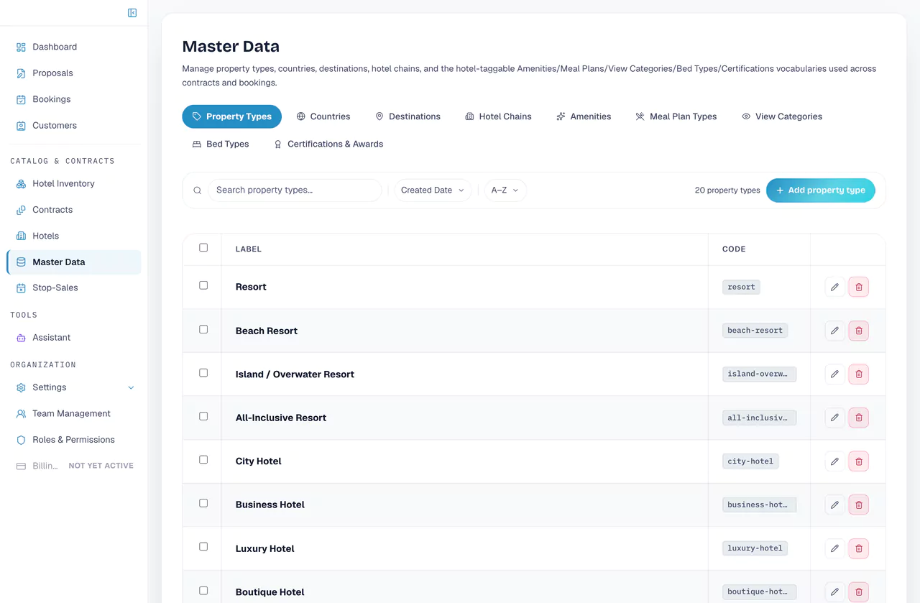
Task: Open Customers in sidebar
Action: click(x=74, y=126)
